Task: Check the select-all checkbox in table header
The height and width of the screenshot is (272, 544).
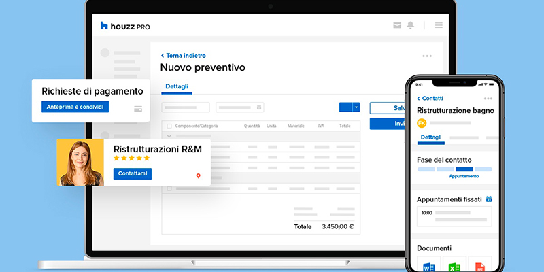Action: pos(169,126)
